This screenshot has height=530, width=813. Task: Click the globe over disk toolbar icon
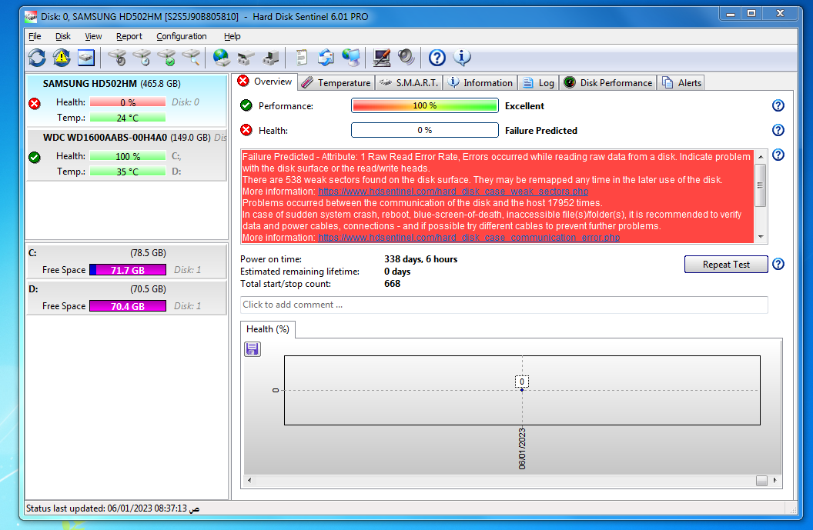(x=222, y=58)
